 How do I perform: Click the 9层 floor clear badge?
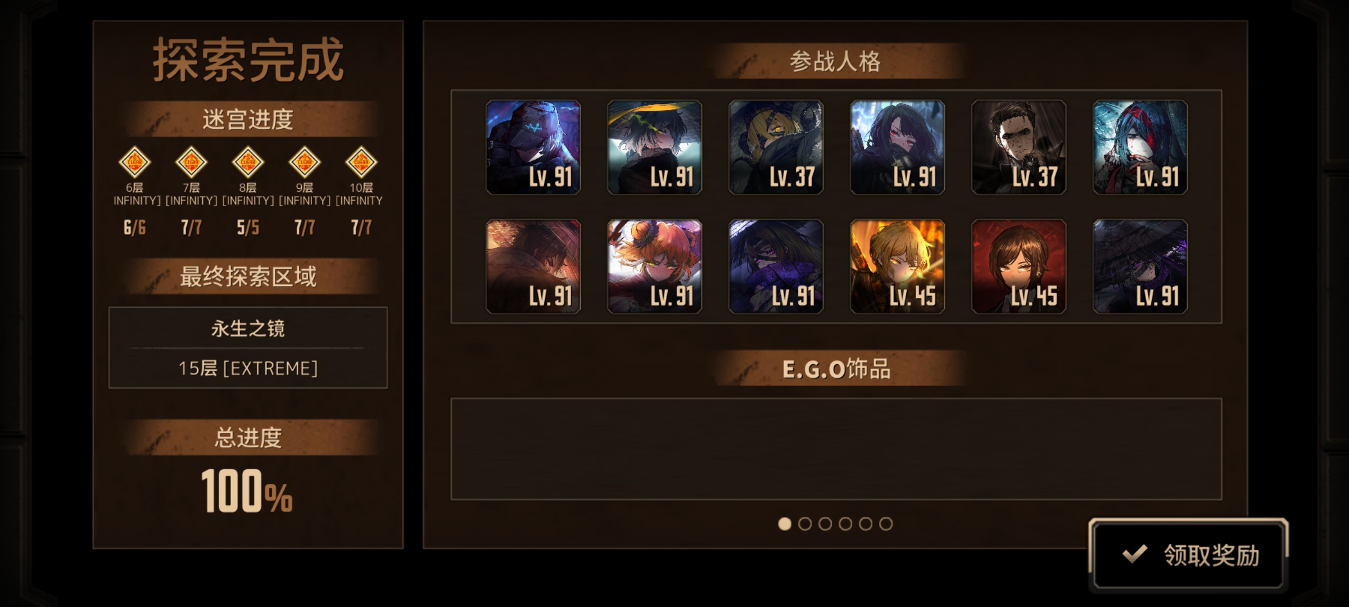click(304, 162)
